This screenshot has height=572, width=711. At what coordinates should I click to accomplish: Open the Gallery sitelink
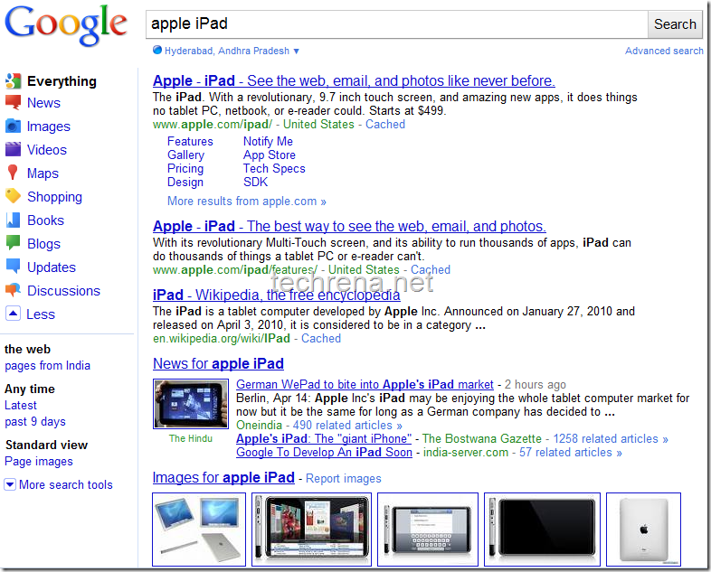click(x=185, y=155)
